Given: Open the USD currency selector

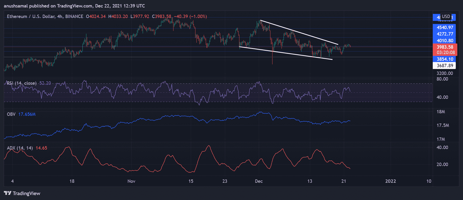Looking at the screenshot, I should (446, 16).
